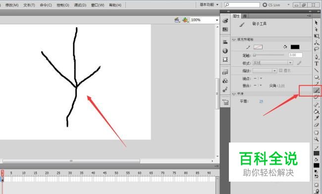Select the 3D Rotation tool
322x194 pixels.
click(x=317, y=43)
